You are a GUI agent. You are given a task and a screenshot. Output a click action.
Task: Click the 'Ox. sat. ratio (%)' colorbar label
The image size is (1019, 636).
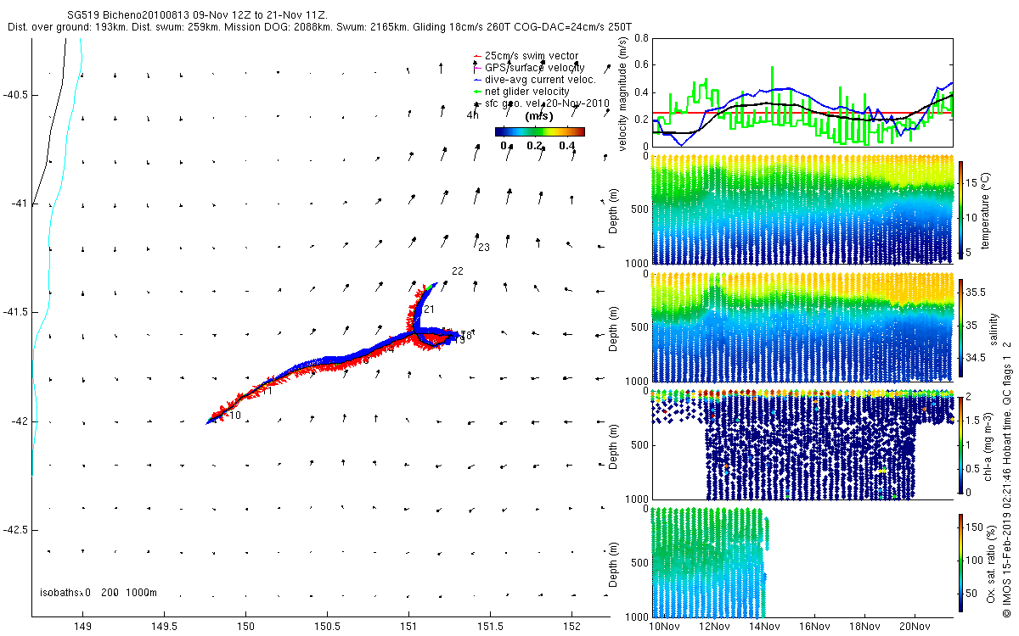pyautogui.click(x=989, y=562)
